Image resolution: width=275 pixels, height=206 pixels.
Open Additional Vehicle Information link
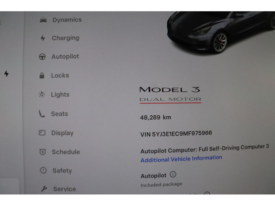click(x=181, y=159)
